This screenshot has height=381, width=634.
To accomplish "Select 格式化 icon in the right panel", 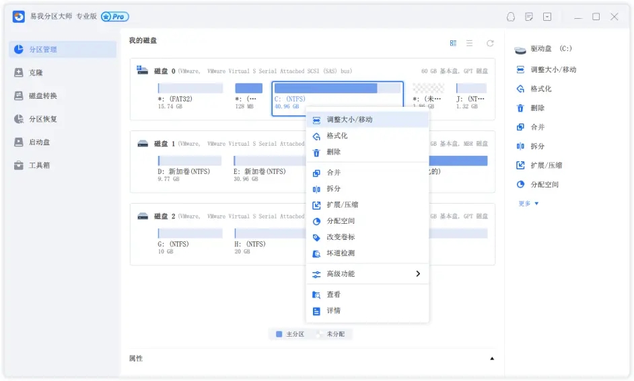I will tap(520, 89).
